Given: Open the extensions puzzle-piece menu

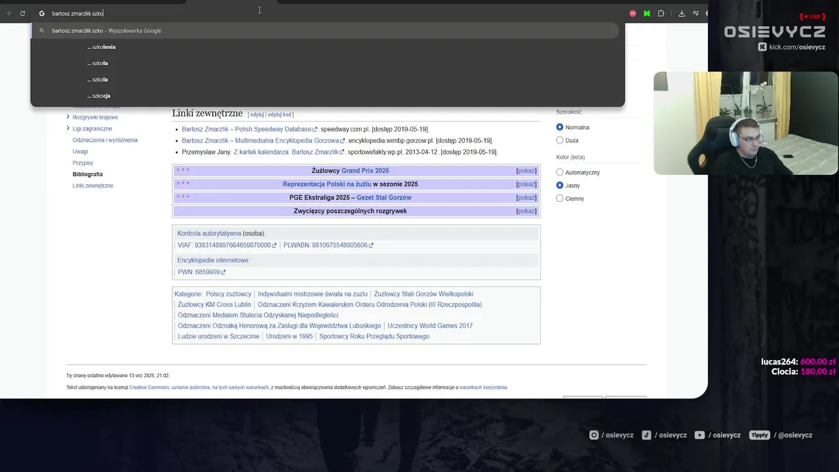Looking at the screenshot, I should tap(661, 13).
